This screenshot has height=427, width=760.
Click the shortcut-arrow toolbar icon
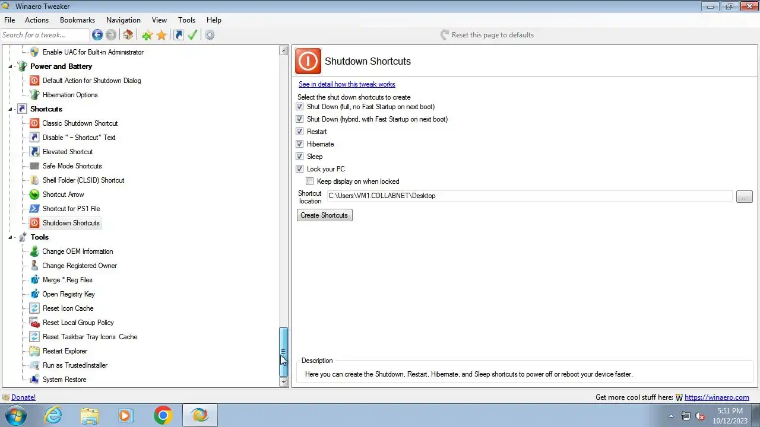click(x=179, y=35)
